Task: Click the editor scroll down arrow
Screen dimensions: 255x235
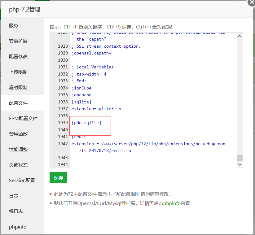Action: [240, 164]
